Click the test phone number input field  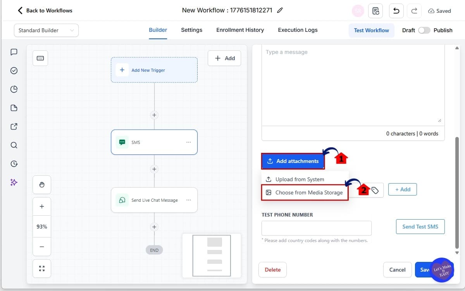[x=316, y=228]
